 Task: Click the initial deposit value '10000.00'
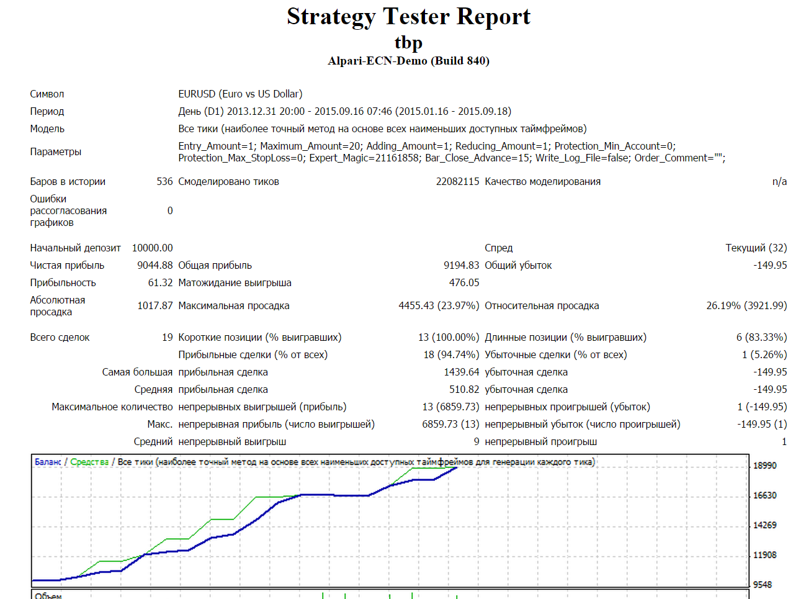coord(153,248)
